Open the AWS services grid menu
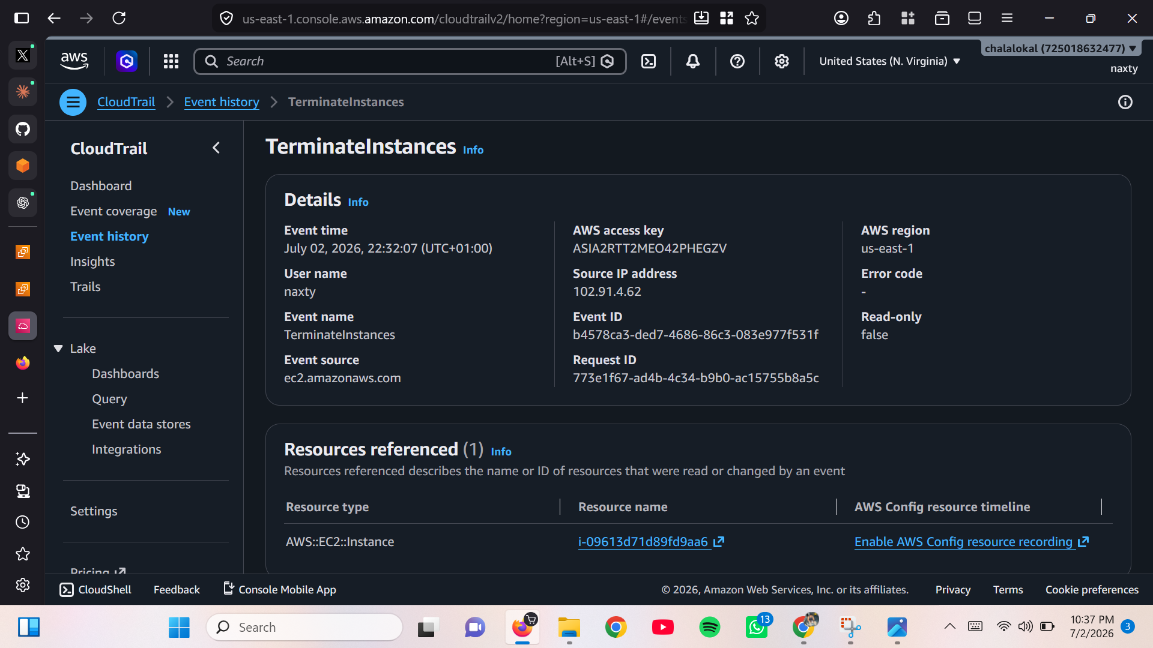Screen dimensions: 1153x648 point(171,61)
